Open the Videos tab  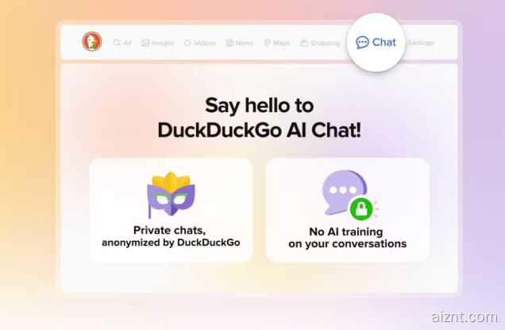click(200, 43)
